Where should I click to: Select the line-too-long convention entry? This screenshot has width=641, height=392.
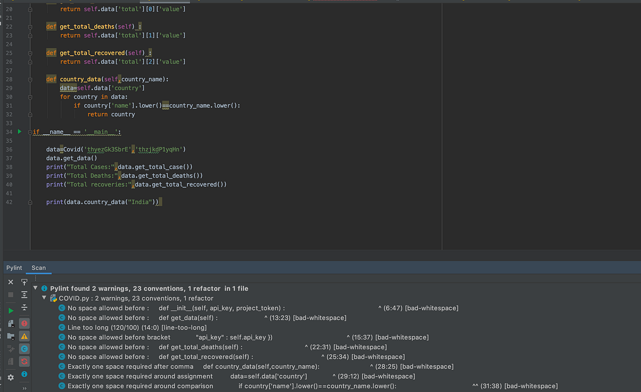[x=116, y=328]
